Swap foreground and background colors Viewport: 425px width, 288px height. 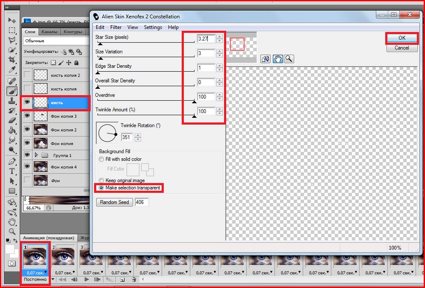point(15,240)
